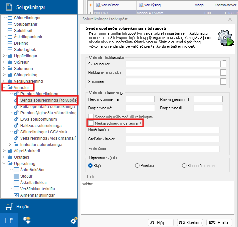Click the puzzle piece add-ons icon

[x=26, y=220]
